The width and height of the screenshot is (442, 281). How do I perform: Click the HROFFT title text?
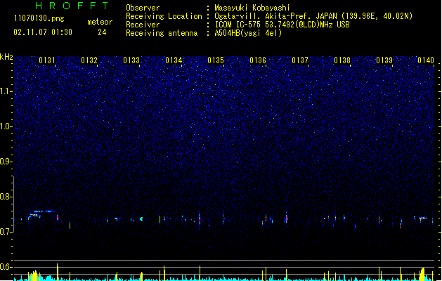[72, 6]
